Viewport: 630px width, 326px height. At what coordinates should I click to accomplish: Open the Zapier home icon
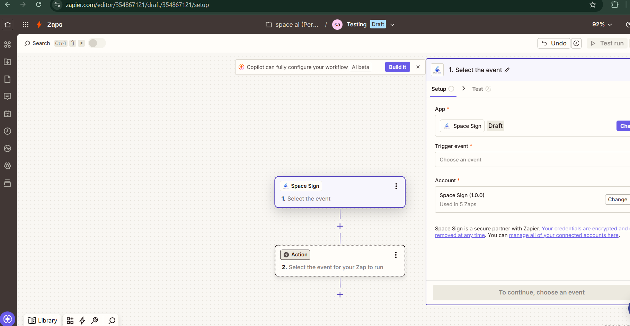(8, 25)
